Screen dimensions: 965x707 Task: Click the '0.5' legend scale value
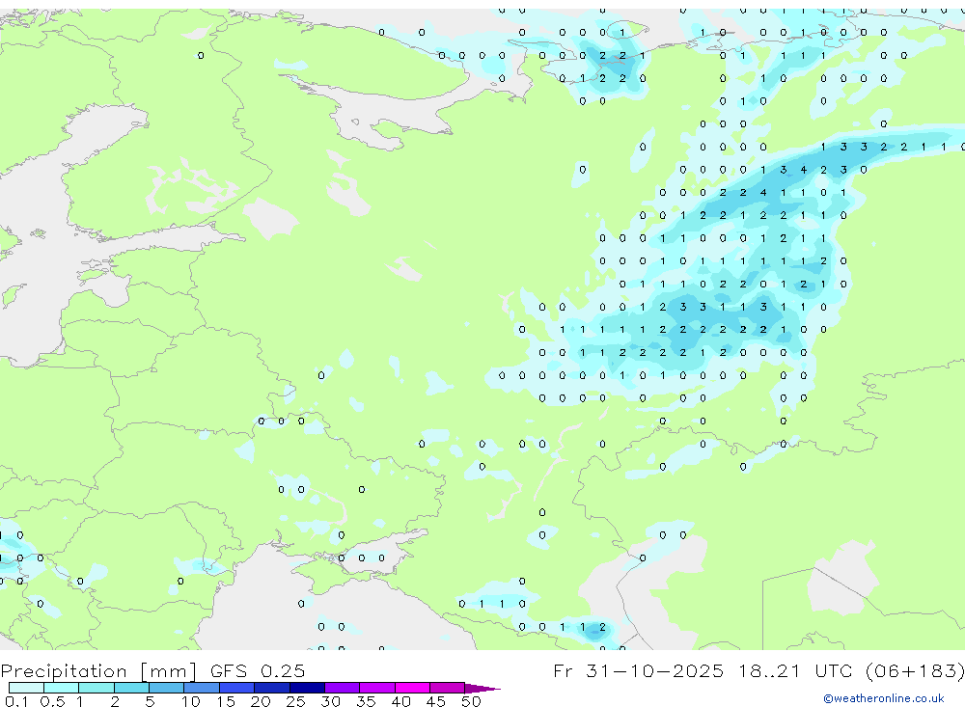pyautogui.click(x=52, y=701)
